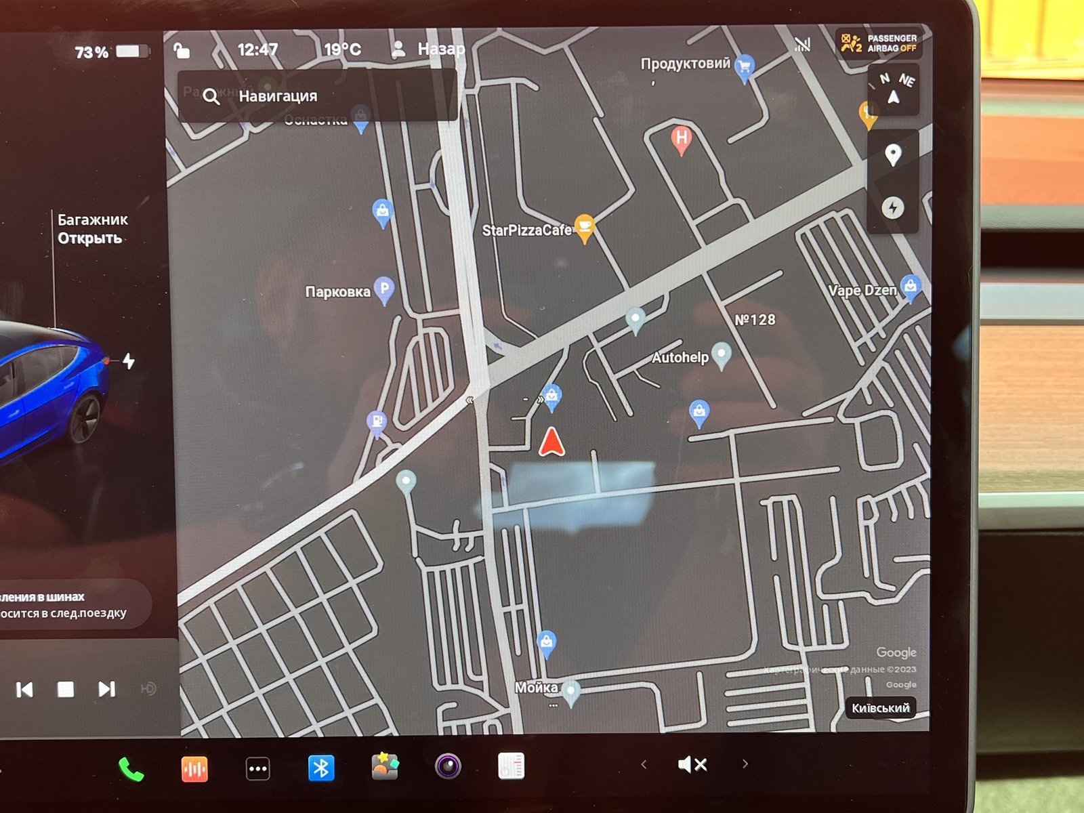Toggle the compass north orientation
This screenshot has width=1084, height=813.
point(894,90)
